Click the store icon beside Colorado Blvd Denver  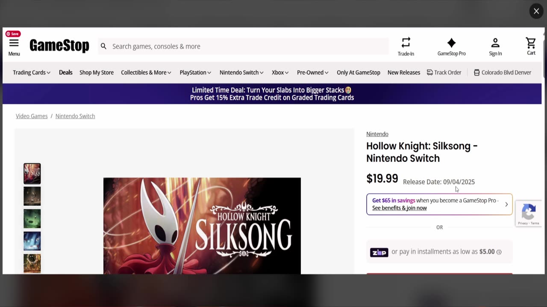click(x=477, y=72)
